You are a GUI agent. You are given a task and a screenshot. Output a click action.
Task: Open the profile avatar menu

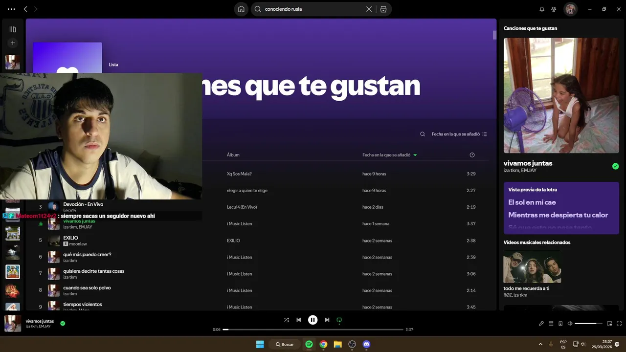point(570,9)
